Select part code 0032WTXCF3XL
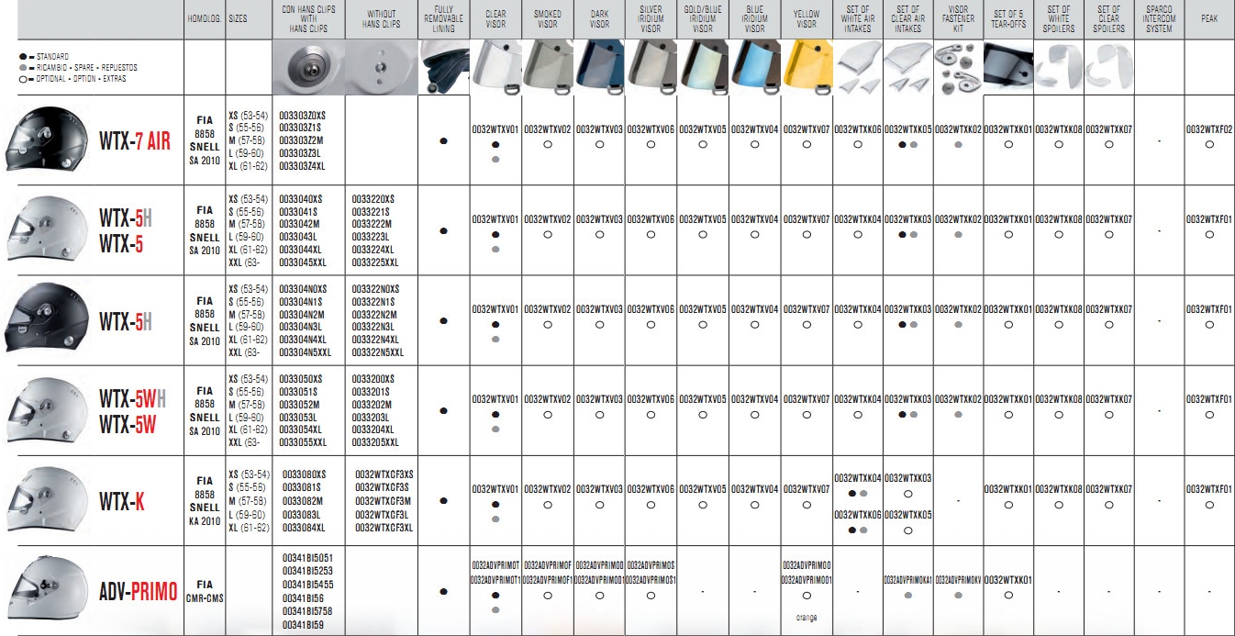 tap(384, 528)
